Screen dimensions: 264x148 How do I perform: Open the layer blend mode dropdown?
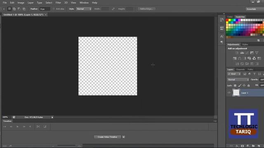238,80
